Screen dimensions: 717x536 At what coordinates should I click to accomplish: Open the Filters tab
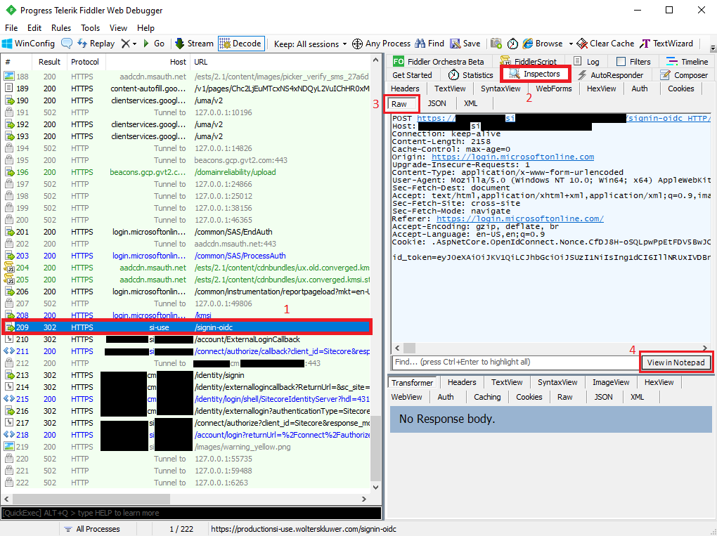click(633, 62)
